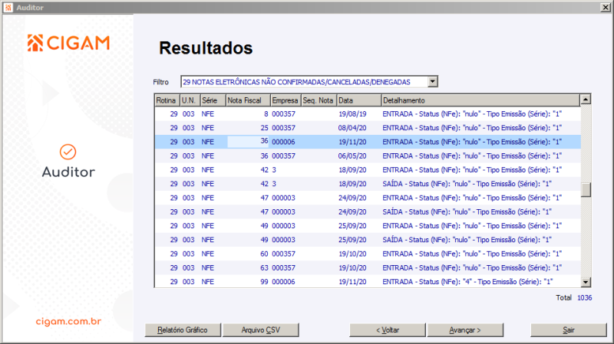
Task: Sort by the Detalhamento column header
Action: pos(480,100)
